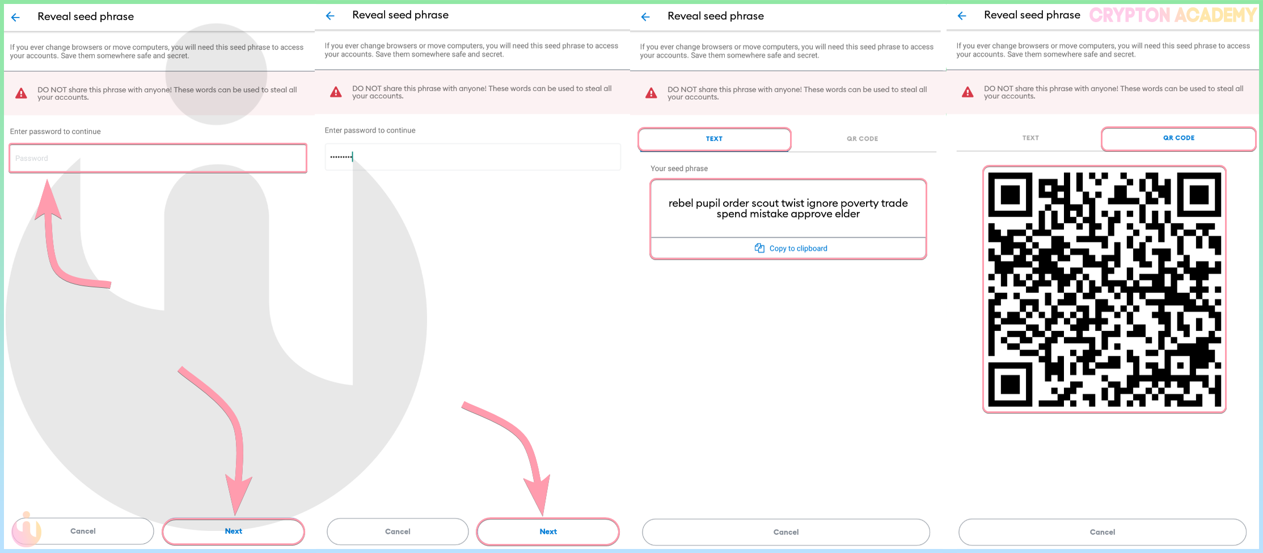Click warning triangle on the filled-password screen

(336, 92)
